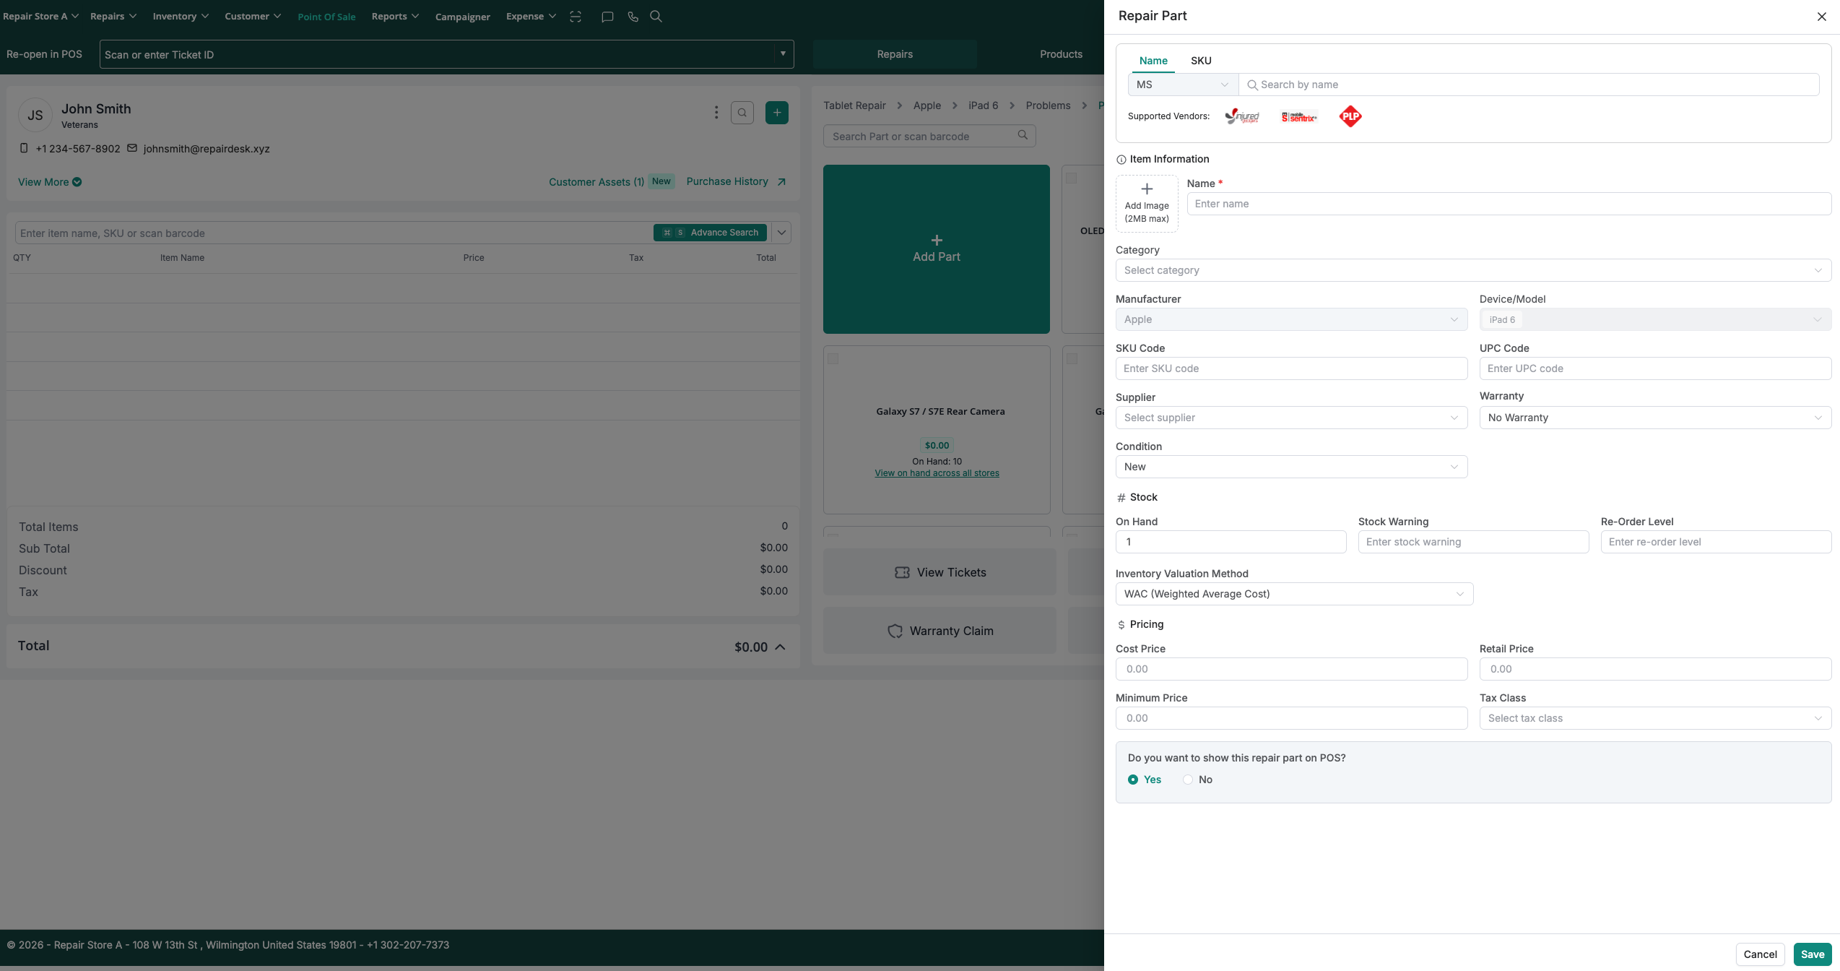This screenshot has height=971, width=1840.
Task: Open the Select supplier dropdown
Action: pos(1290,418)
